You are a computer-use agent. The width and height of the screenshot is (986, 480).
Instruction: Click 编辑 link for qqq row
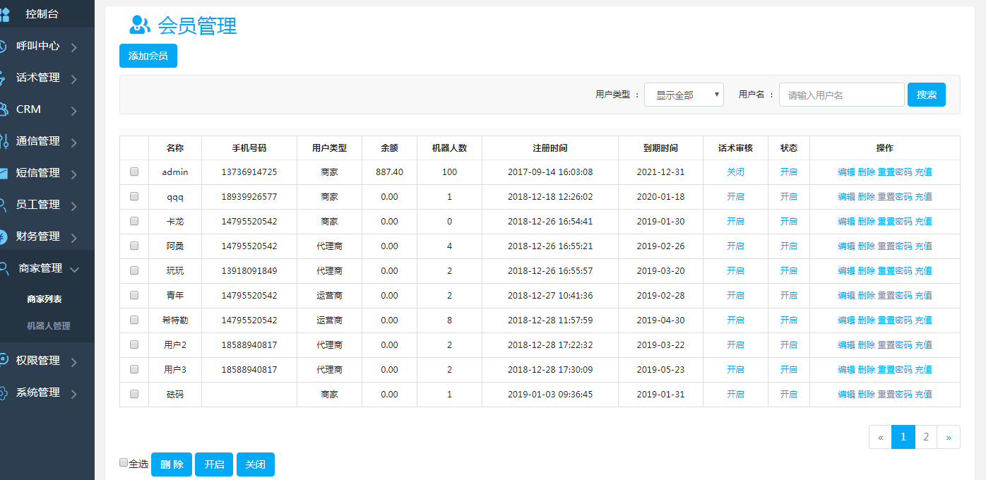846,197
